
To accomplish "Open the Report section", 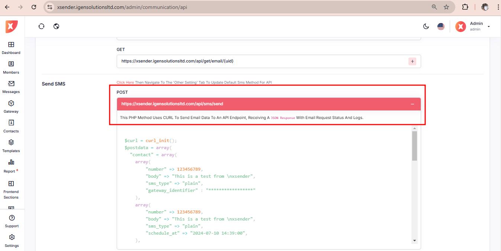I will click(x=11, y=162).
